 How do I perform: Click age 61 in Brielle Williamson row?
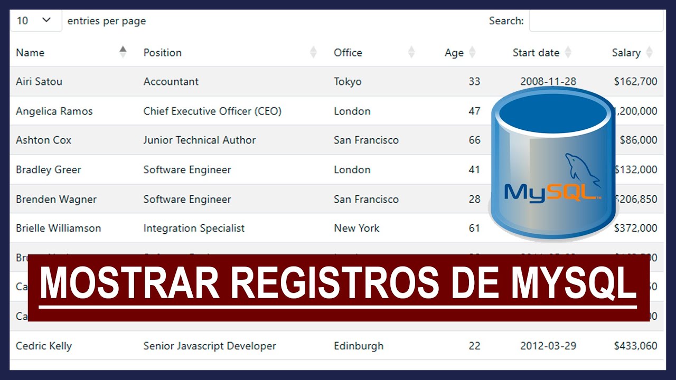pyautogui.click(x=474, y=228)
